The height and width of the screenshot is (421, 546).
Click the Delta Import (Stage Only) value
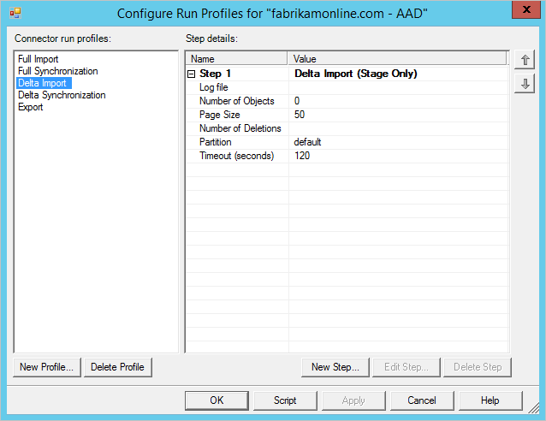pyautogui.click(x=355, y=74)
